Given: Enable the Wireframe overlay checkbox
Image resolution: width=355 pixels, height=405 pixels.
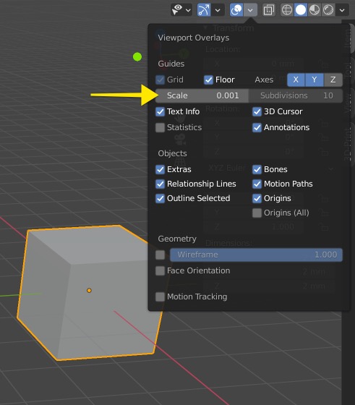Looking at the screenshot, I should coord(160,255).
